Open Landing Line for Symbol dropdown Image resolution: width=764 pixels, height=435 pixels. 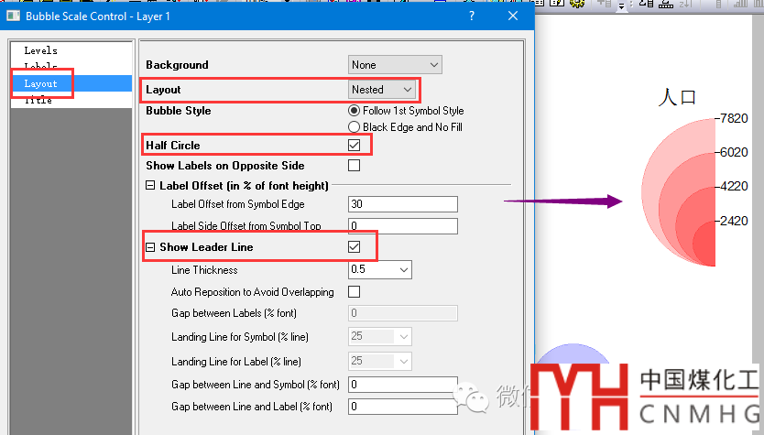click(x=380, y=337)
